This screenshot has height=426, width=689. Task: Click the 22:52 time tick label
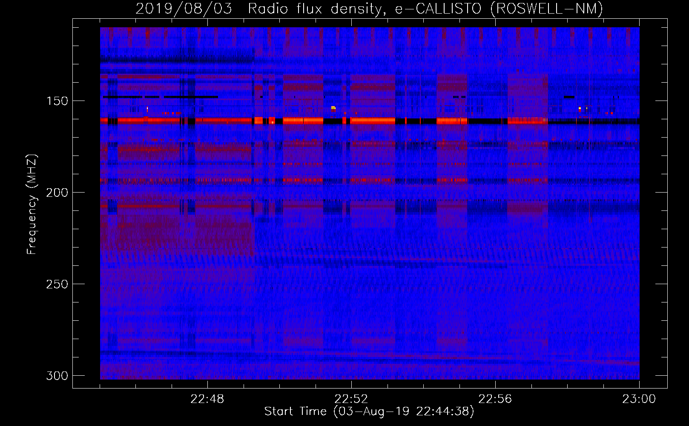(351, 399)
